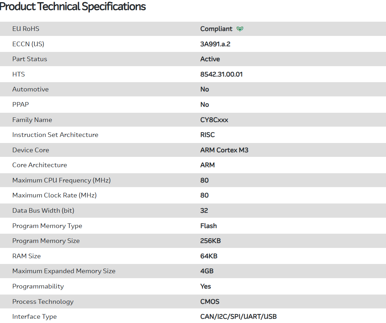Click the Data Bus Width (bit) label
The width and height of the screenshot is (386, 323).
(43, 211)
